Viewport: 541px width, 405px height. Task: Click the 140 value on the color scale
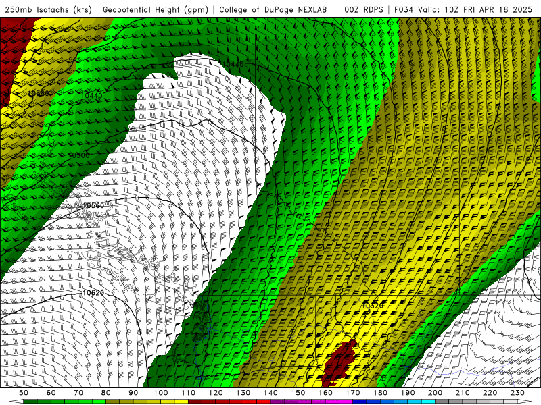270,393
